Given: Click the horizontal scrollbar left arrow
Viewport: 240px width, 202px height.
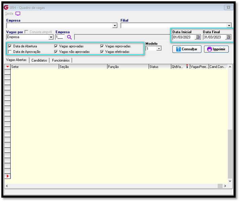Looking at the screenshot, I should pyautogui.click(x=7, y=186).
